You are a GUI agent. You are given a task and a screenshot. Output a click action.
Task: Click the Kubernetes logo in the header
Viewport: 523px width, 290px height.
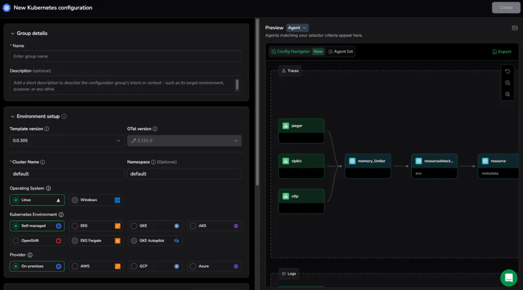[x=7, y=8]
